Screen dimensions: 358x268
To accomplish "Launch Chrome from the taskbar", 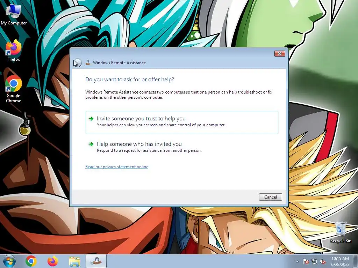I will [31, 261].
